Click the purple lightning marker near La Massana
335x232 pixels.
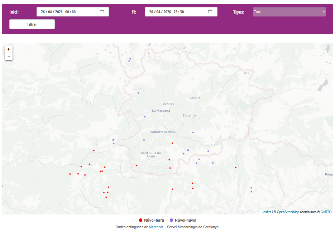pos(145,117)
